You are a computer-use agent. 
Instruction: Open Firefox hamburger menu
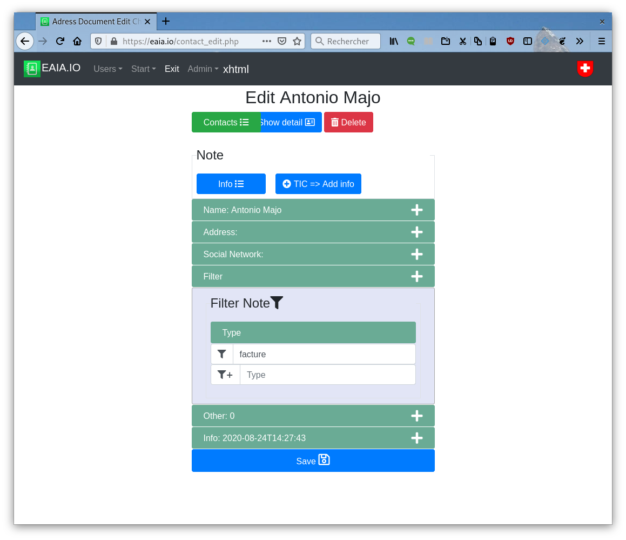(x=601, y=41)
